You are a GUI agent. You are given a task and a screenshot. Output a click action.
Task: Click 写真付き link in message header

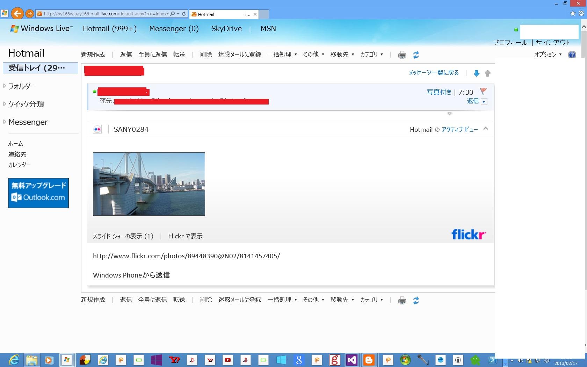(x=439, y=92)
